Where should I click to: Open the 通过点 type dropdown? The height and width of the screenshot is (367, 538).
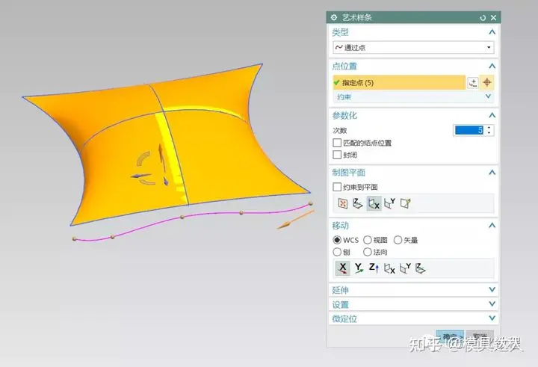click(x=413, y=47)
